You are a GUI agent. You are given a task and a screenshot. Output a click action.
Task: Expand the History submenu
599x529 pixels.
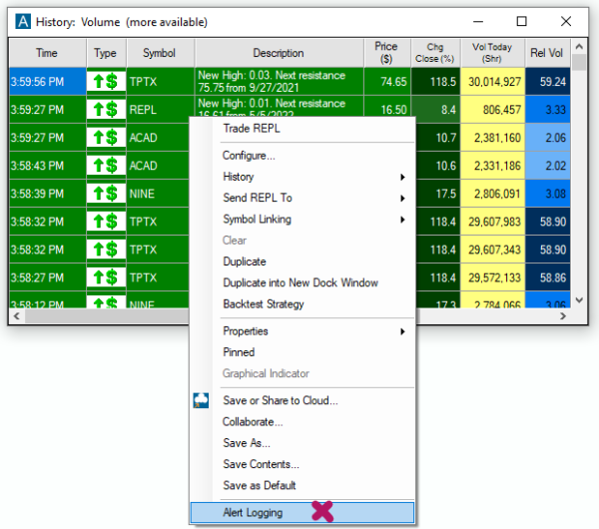click(x=401, y=177)
